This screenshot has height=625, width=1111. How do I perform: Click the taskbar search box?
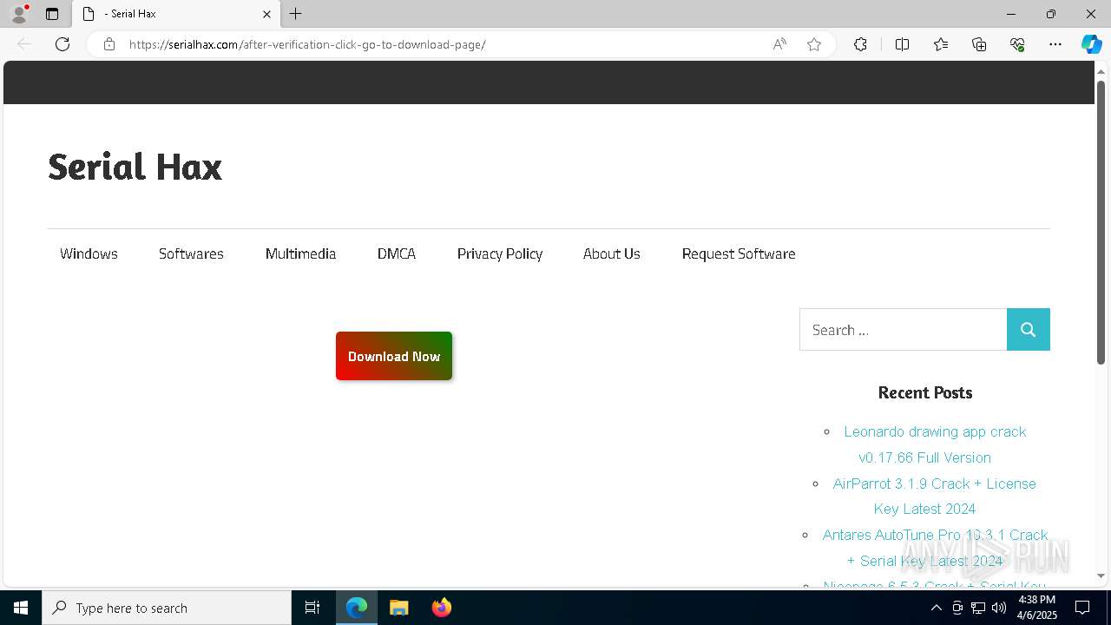point(167,608)
